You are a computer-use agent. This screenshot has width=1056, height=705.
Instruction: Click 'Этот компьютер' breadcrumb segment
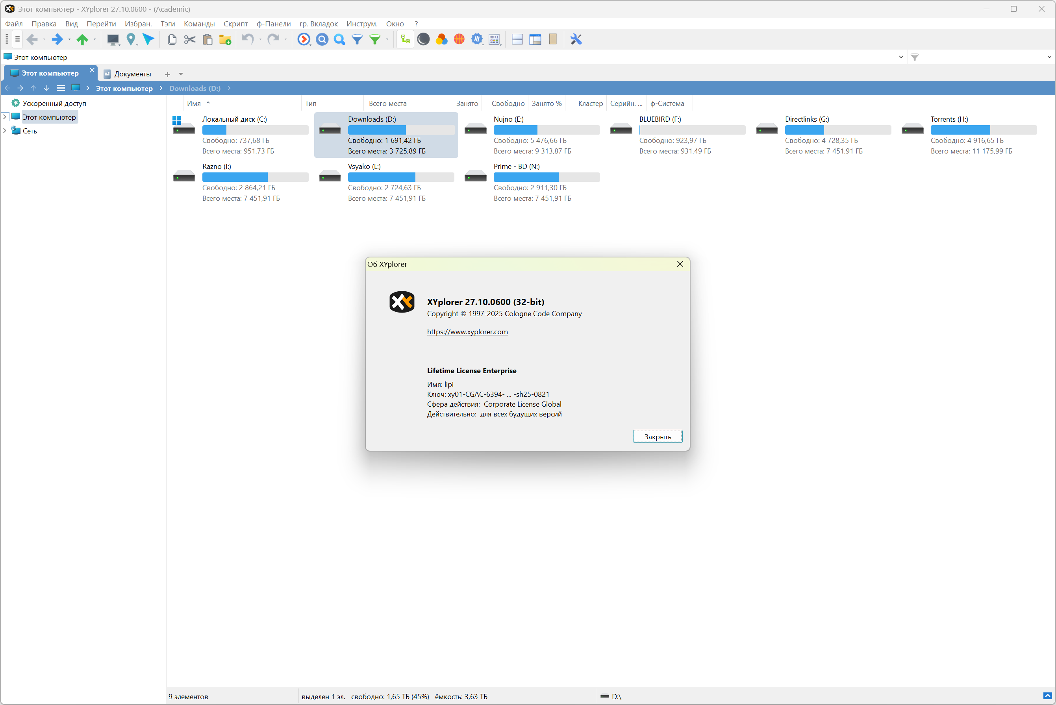[x=124, y=88]
